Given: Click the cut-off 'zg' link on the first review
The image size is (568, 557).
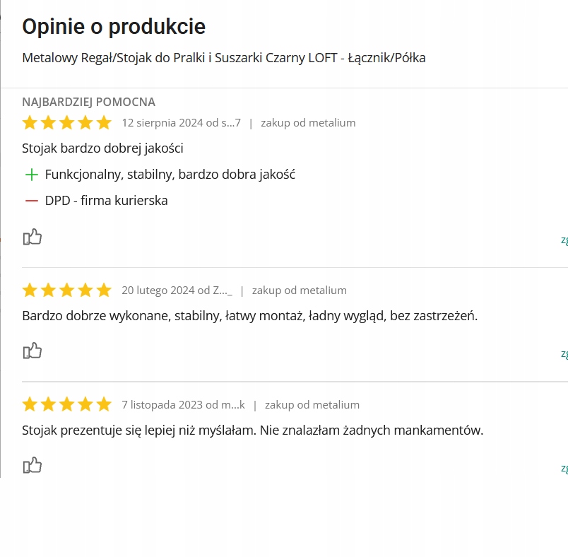Looking at the screenshot, I should (564, 240).
